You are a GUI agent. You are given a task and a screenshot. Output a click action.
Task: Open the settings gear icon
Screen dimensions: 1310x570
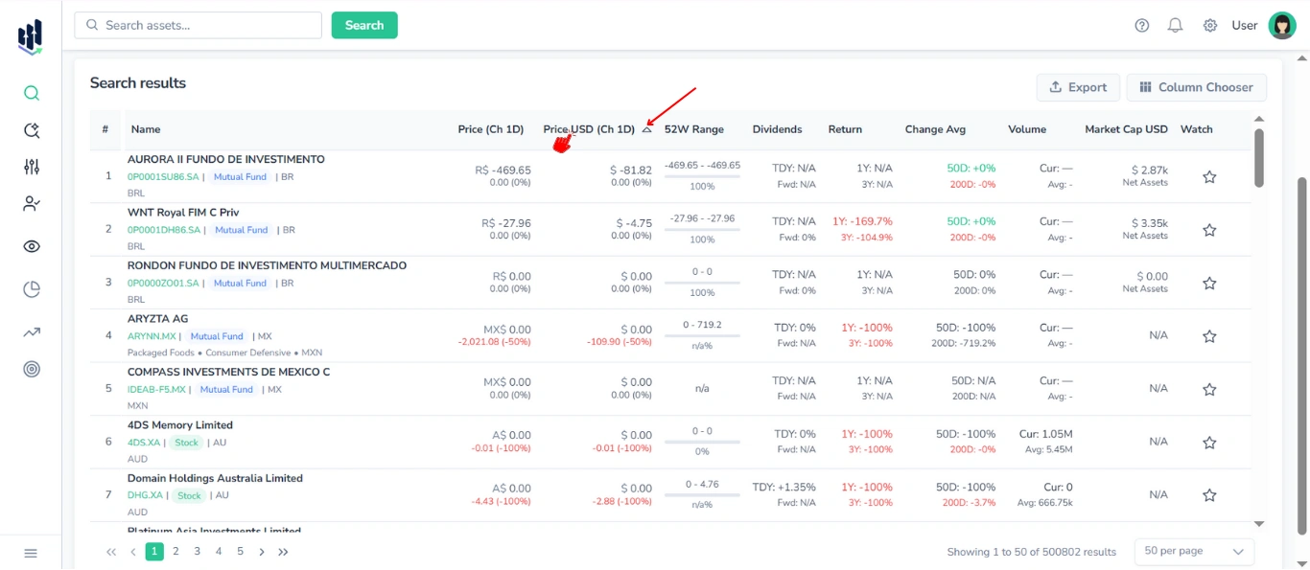coord(1209,25)
